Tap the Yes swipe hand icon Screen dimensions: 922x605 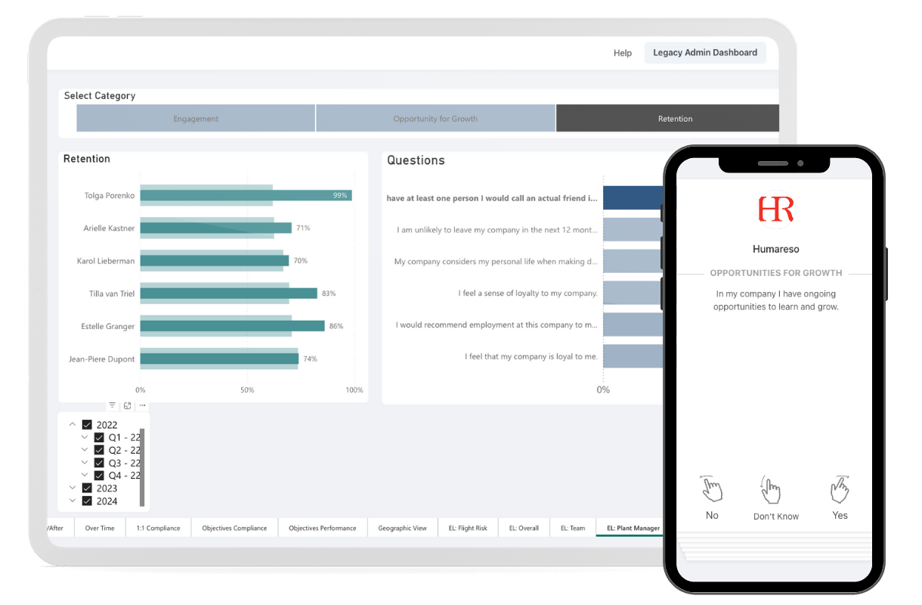coord(840,489)
